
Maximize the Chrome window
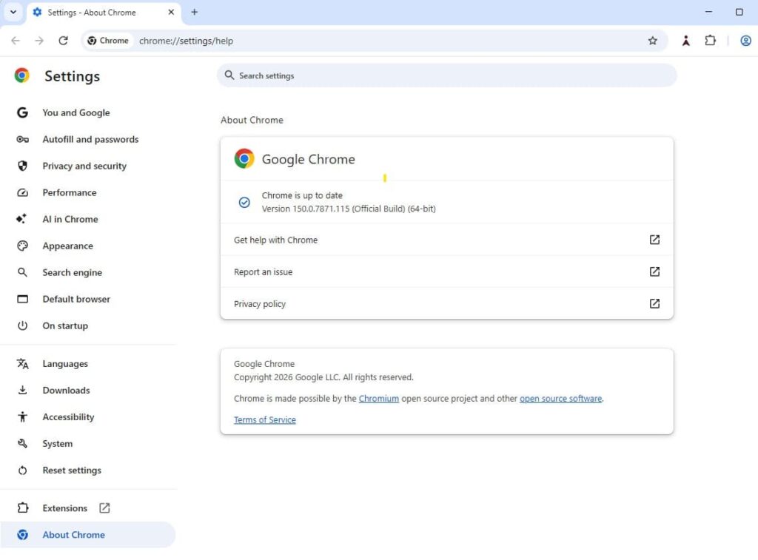739,12
